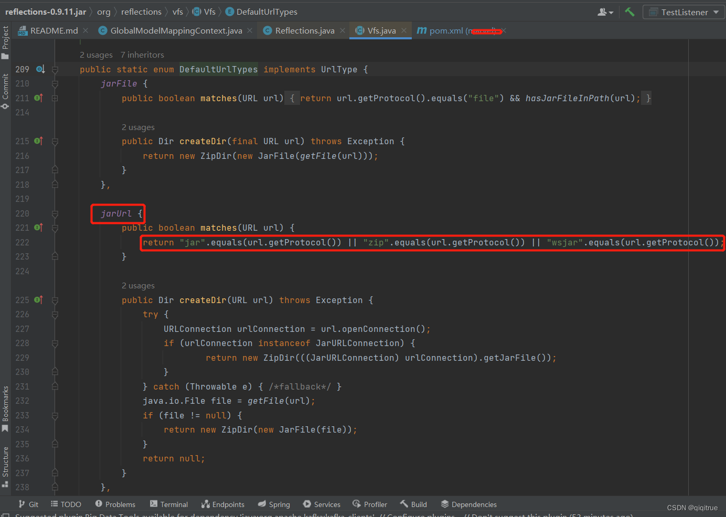Open the Endpoints tool window
726x517 pixels.
[x=223, y=504]
